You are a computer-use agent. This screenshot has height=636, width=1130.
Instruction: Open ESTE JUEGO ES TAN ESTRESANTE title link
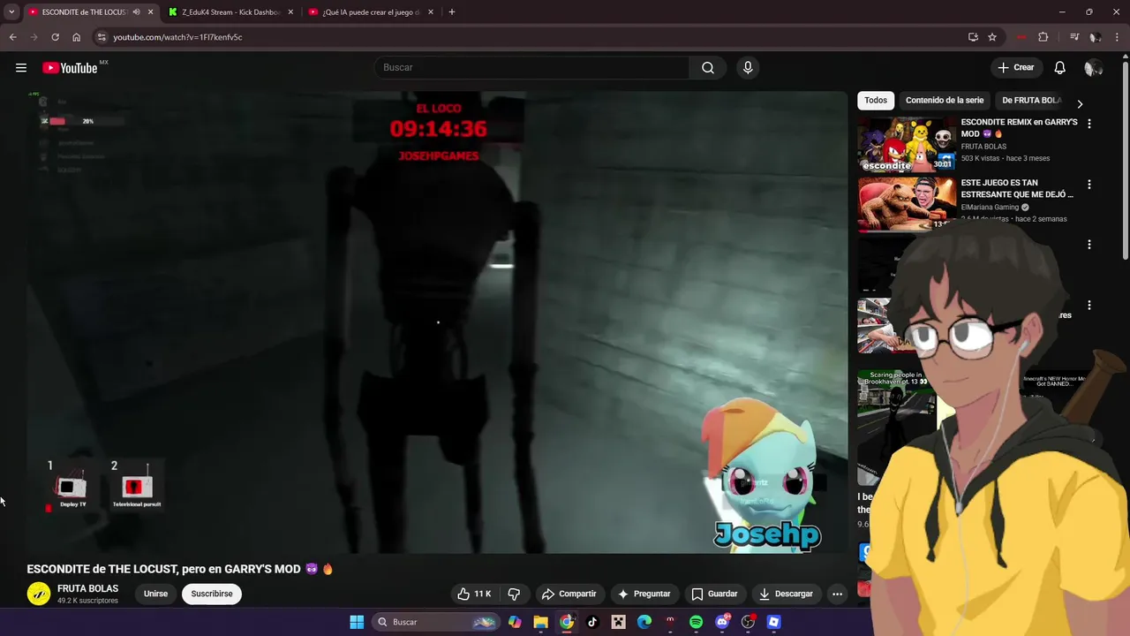coord(1017,188)
